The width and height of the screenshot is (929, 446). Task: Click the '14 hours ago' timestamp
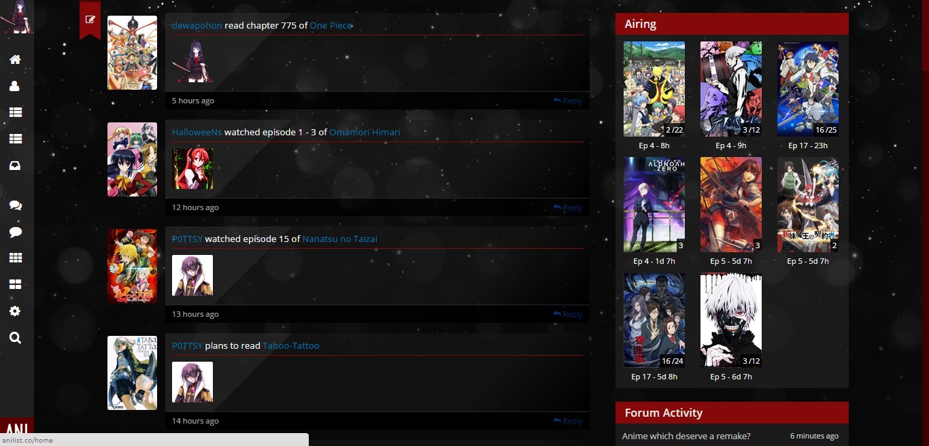coord(195,421)
